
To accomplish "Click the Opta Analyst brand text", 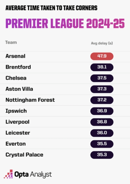I will (x=33, y=174).
